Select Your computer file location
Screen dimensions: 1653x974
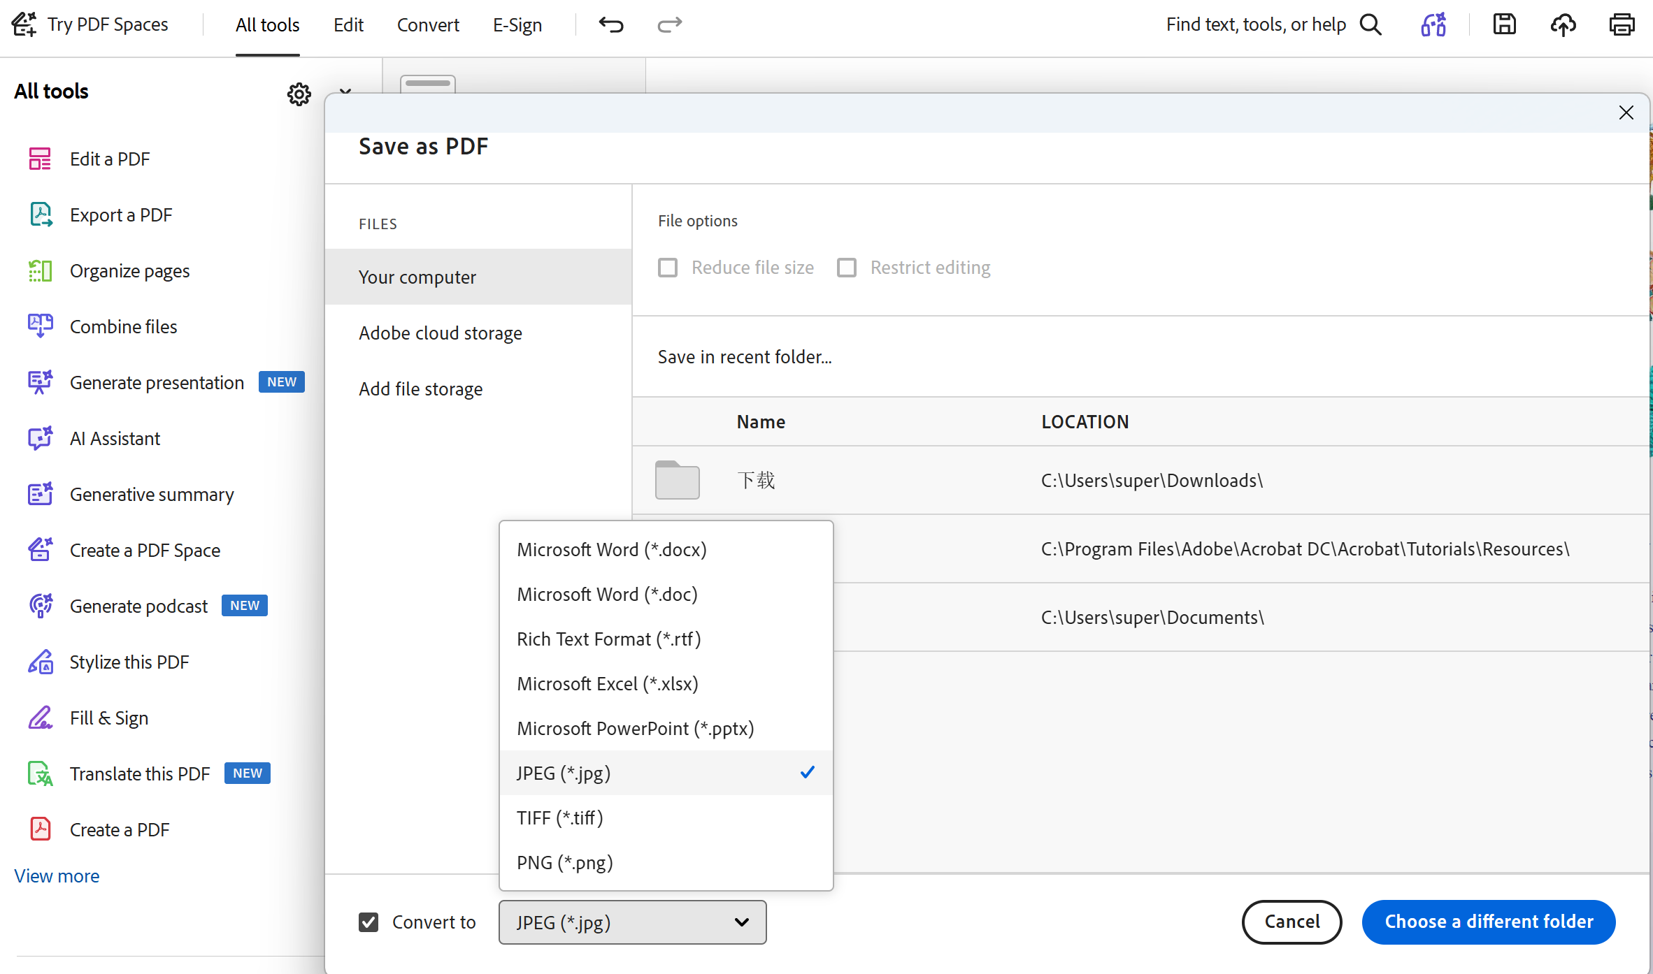pos(478,277)
